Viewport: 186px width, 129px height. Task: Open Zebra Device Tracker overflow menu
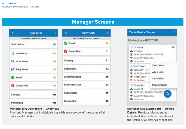[174, 32]
